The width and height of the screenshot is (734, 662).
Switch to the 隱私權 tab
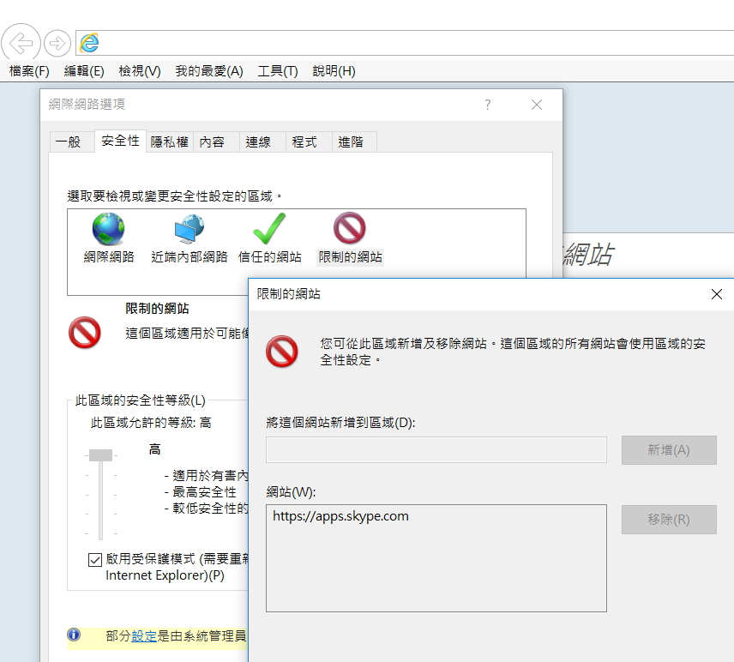(x=170, y=141)
